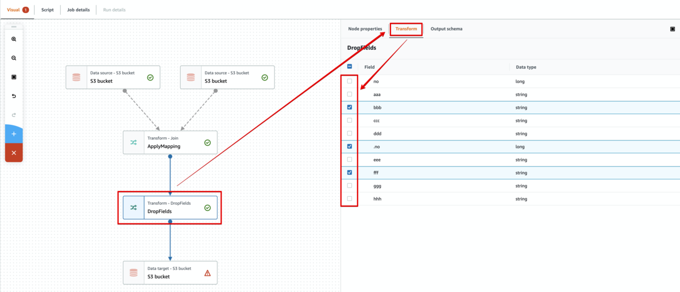The image size is (680, 292).
Task: Switch to the Script tab
Action: 48,10
